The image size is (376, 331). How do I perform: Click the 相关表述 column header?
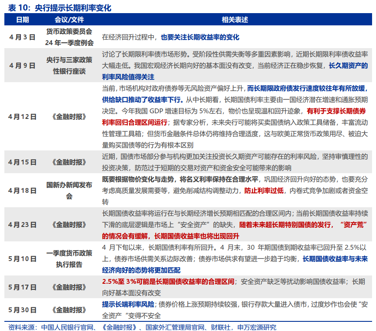(x=235, y=20)
